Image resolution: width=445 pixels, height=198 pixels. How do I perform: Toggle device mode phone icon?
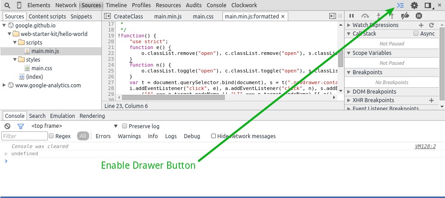click(18, 5)
